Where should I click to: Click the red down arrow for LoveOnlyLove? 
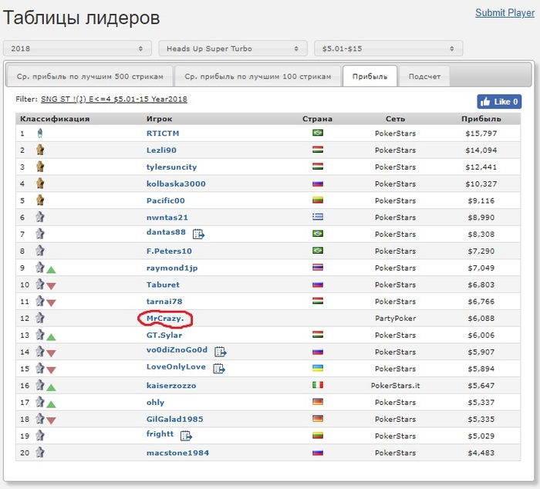point(52,370)
